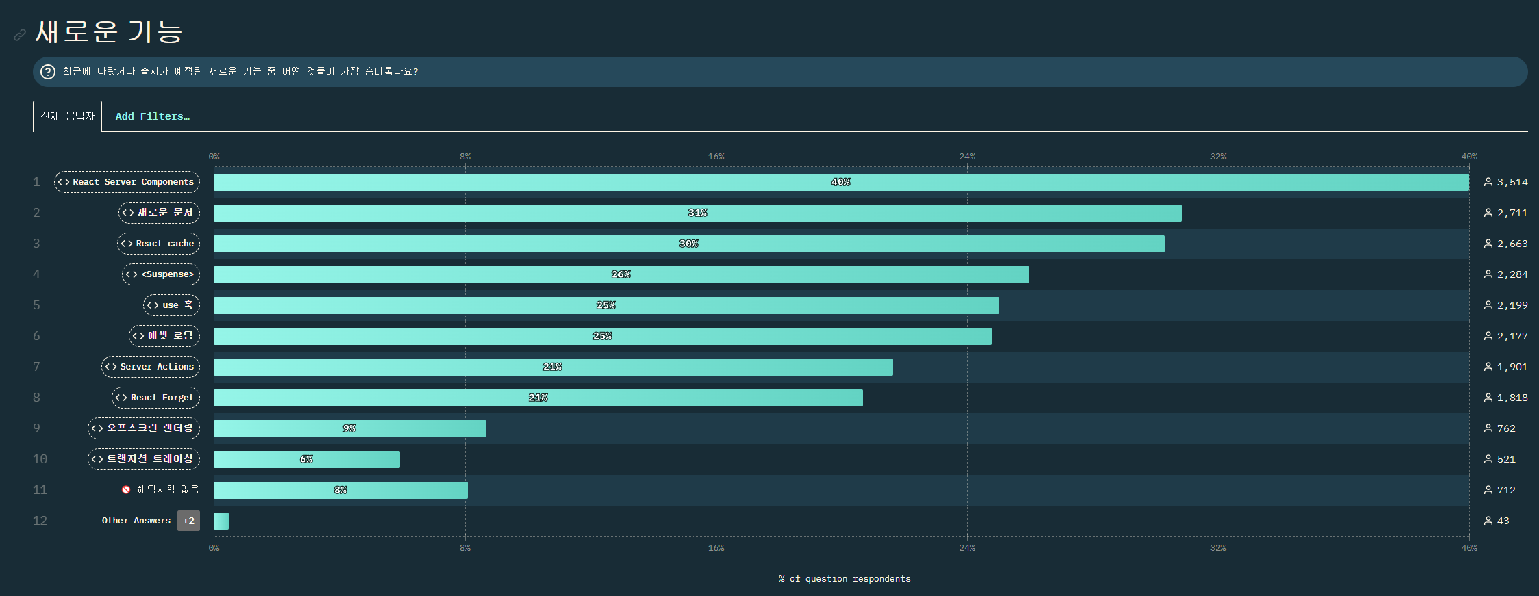
Task: Click the question mark help icon
Action: point(48,72)
